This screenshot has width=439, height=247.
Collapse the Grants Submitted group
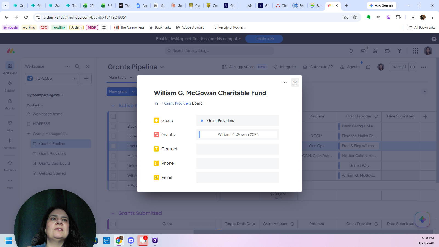coord(113,214)
